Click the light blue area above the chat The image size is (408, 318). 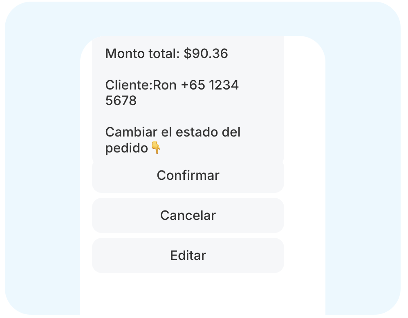tap(203, 18)
